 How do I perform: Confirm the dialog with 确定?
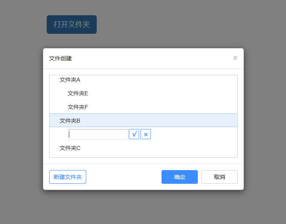180,177
